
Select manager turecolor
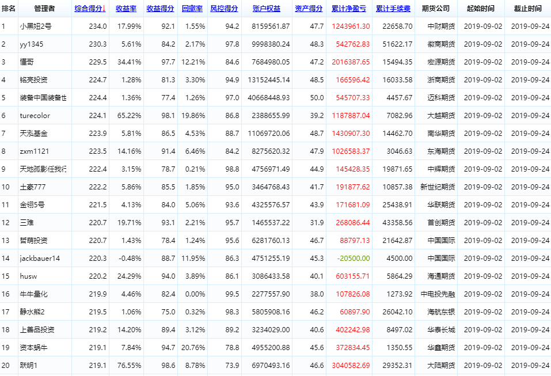click(35, 116)
